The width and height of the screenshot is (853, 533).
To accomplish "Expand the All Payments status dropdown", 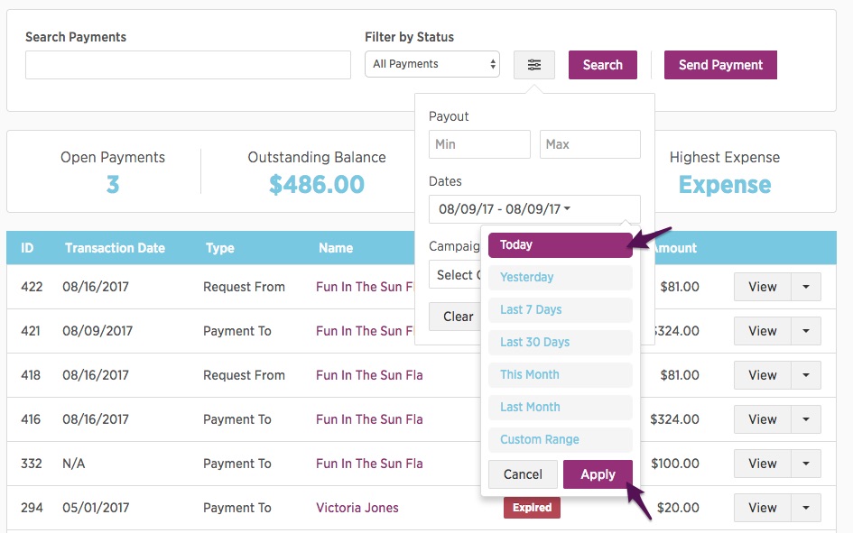I will pos(432,64).
